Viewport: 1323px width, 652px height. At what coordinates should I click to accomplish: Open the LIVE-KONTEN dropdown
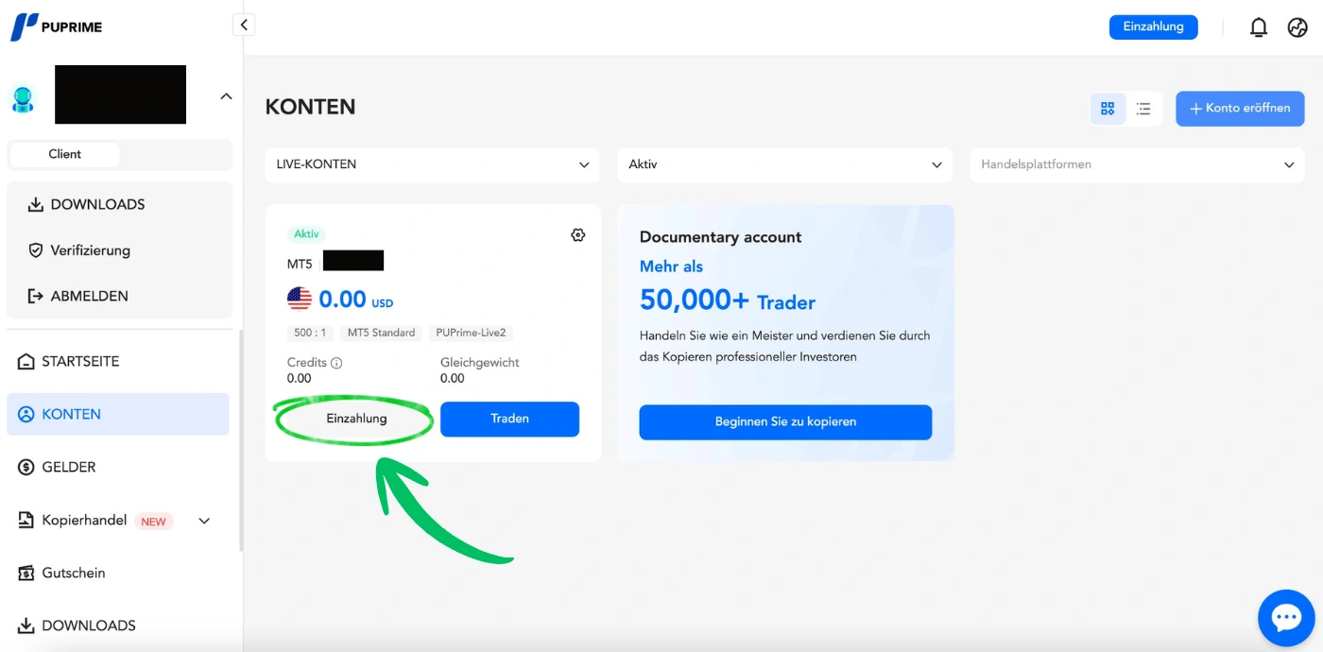coord(432,164)
